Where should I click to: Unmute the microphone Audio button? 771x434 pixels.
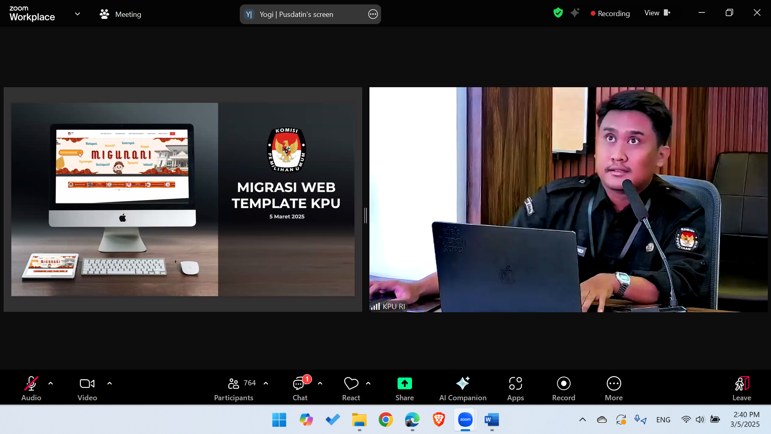click(x=31, y=384)
